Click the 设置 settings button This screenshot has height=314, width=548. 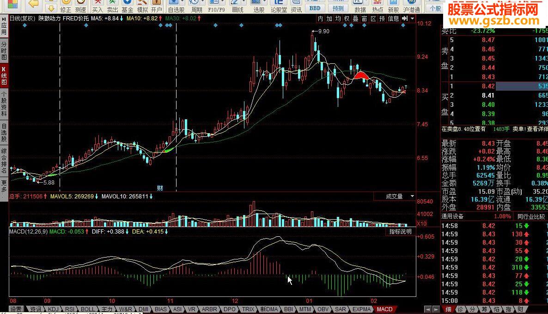16,309
